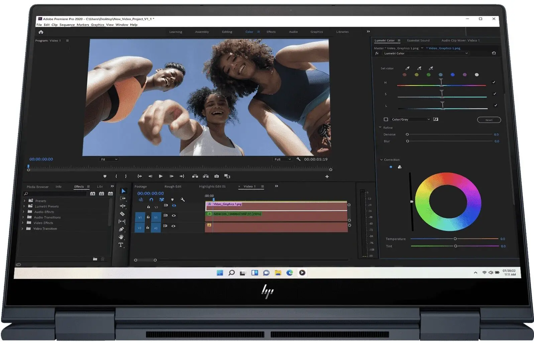Select the Hand tool
The width and height of the screenshot is (534, 344).
121,237
